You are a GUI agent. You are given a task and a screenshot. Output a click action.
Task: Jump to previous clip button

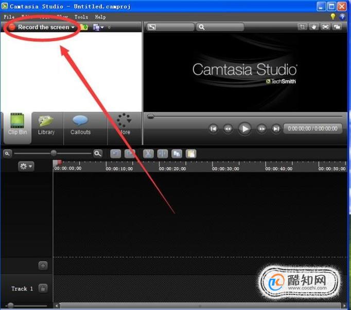213,129
